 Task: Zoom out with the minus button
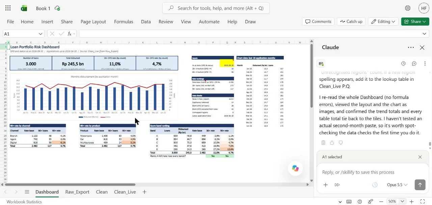tap(381, 202)
